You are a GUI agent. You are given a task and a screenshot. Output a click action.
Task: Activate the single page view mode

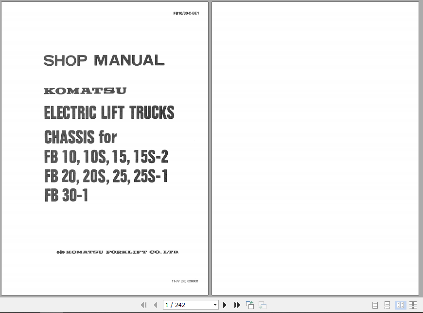click(375, 304)
